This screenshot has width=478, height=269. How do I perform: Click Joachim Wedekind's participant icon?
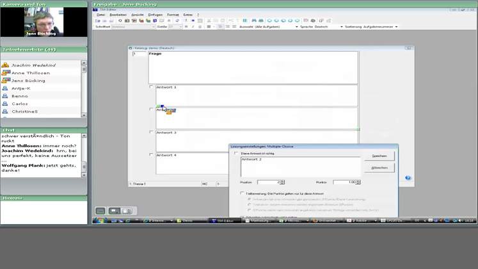tap(5, 65)
